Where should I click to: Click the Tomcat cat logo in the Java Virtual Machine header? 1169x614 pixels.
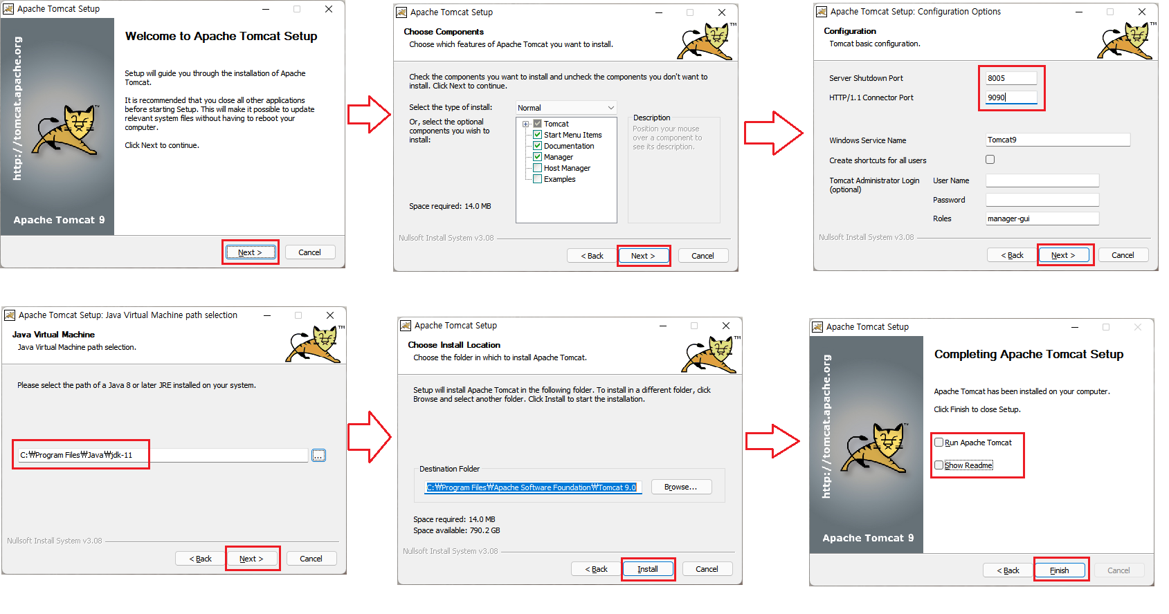click(x=314, y=344)
